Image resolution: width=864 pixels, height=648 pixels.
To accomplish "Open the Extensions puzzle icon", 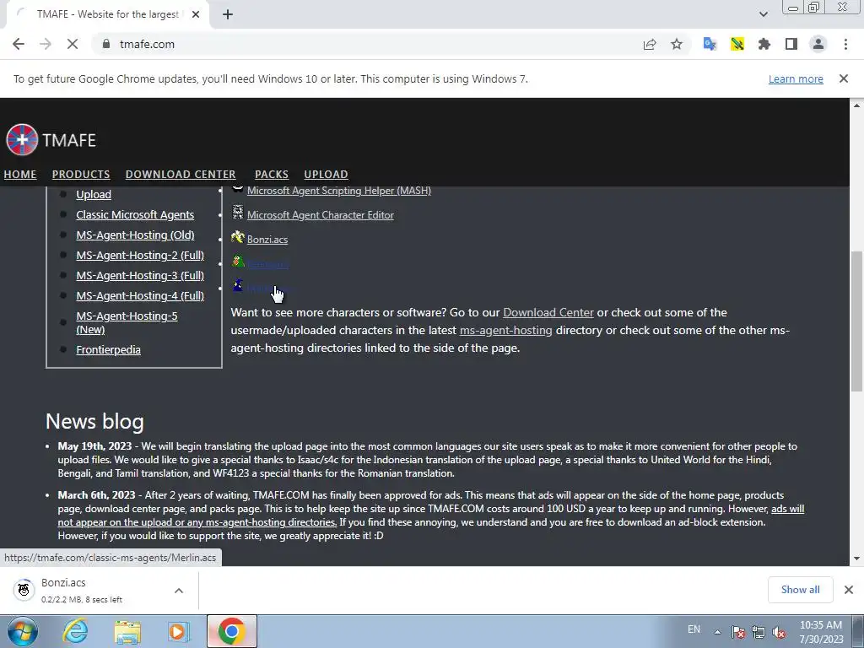I will coord(764,44).
